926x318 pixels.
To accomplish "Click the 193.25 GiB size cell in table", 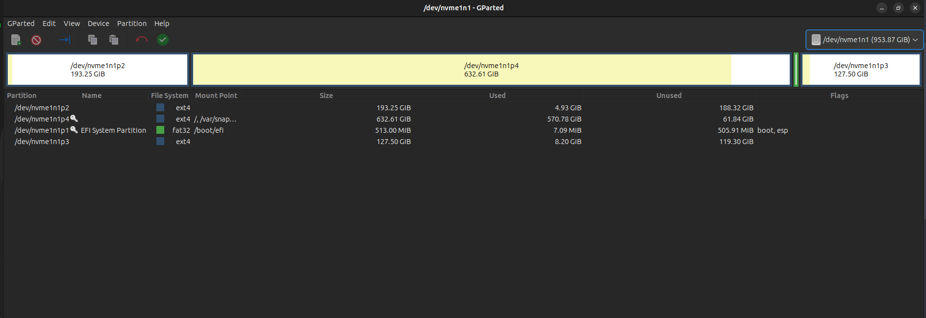I will coord(394,108).
